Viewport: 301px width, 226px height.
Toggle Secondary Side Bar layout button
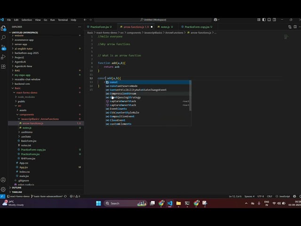click(274, 20)
